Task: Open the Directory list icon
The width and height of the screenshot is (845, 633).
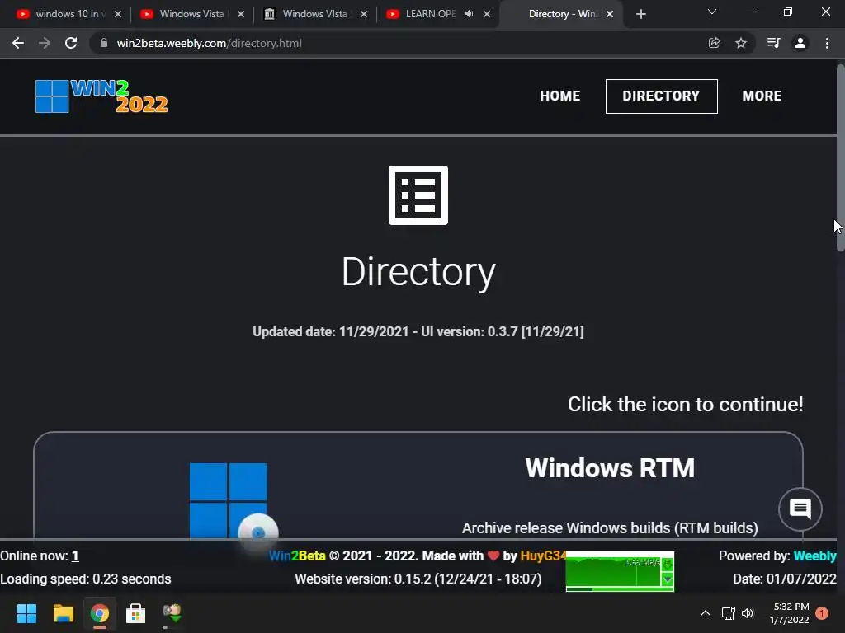Action: pyautogui.click(x=418, y=195)
